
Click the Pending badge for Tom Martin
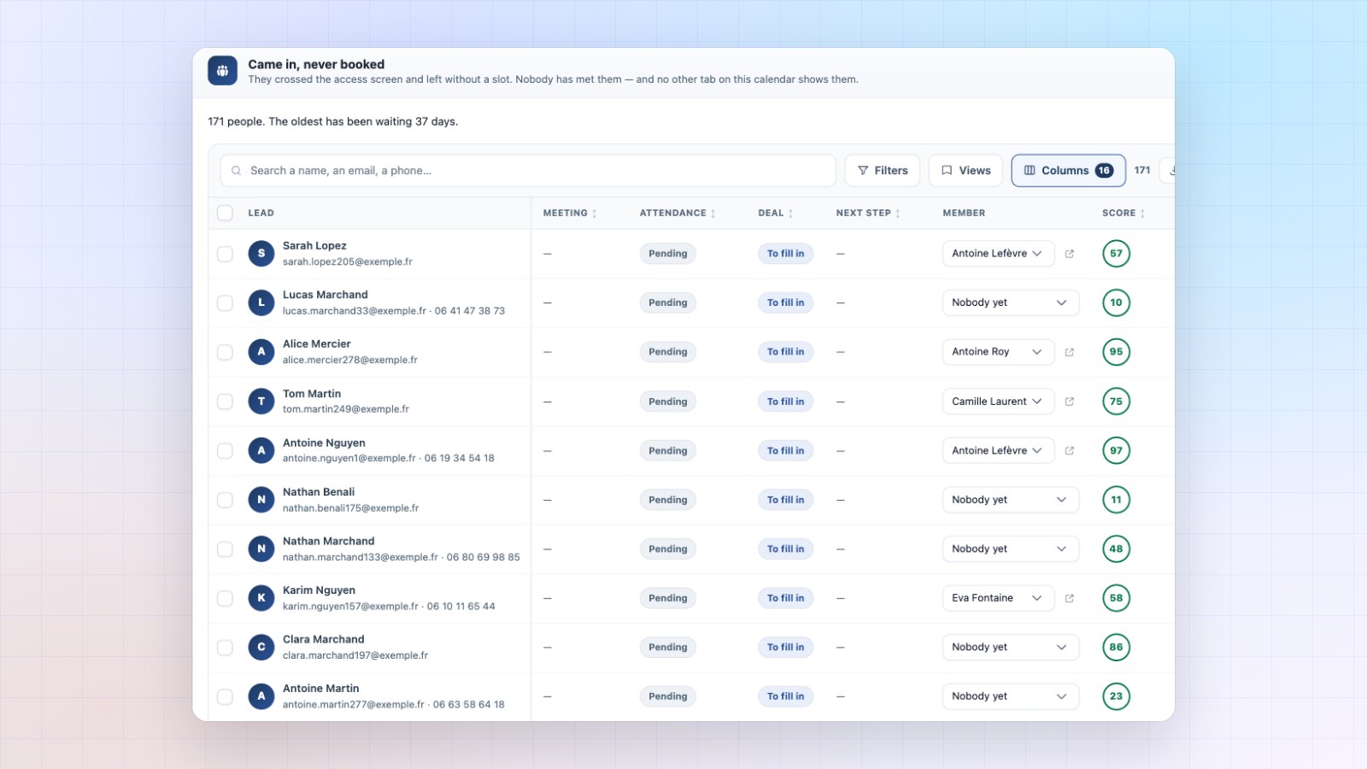[667, 402]
